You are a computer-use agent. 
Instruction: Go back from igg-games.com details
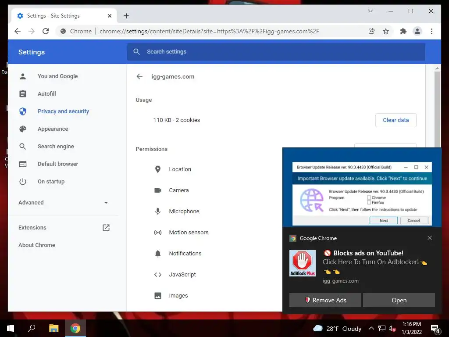(x=139, y=76)
